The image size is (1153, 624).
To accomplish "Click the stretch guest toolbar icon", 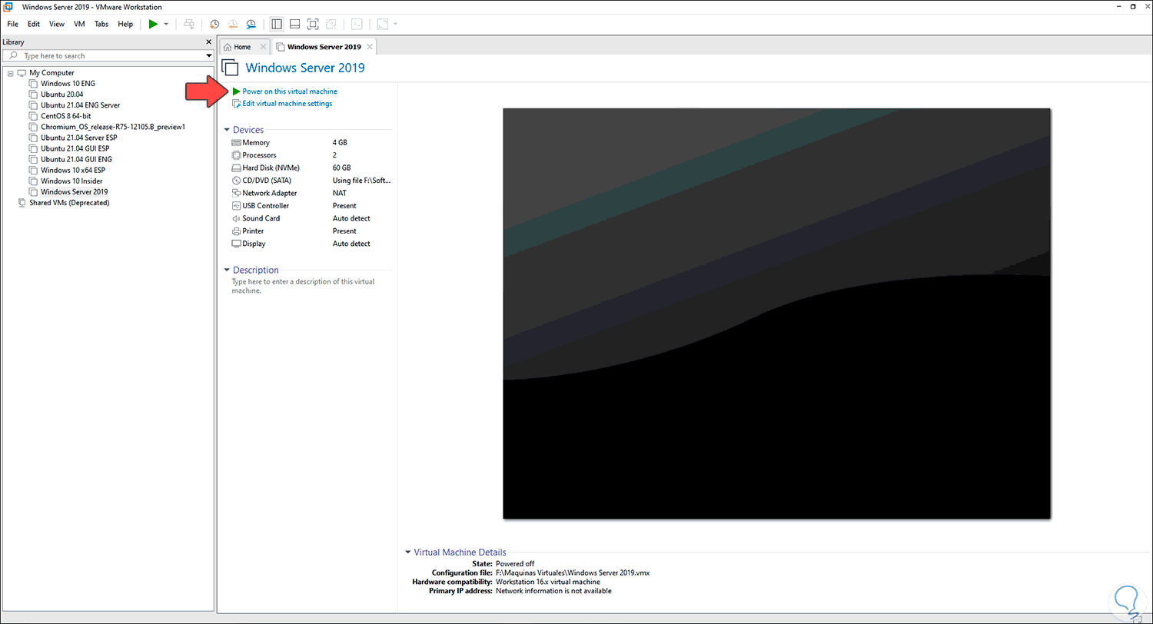I will [x=382, y=24].
